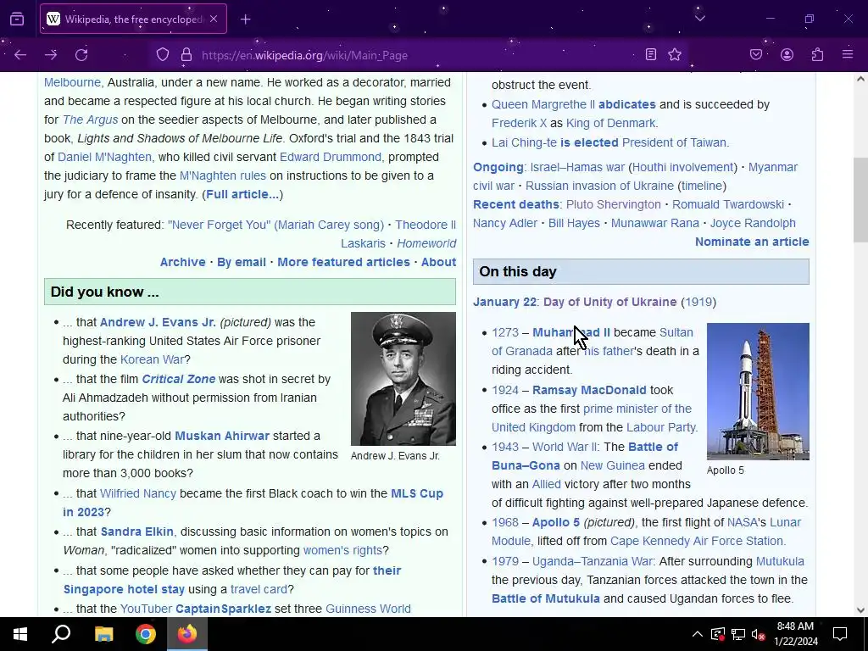The width and height of the screenshot is (868, 651).
Task: Open More featured articles link
Action: point(344,262)
